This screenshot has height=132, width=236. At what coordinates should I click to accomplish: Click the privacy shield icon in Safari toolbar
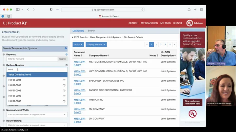click(51, 9)
